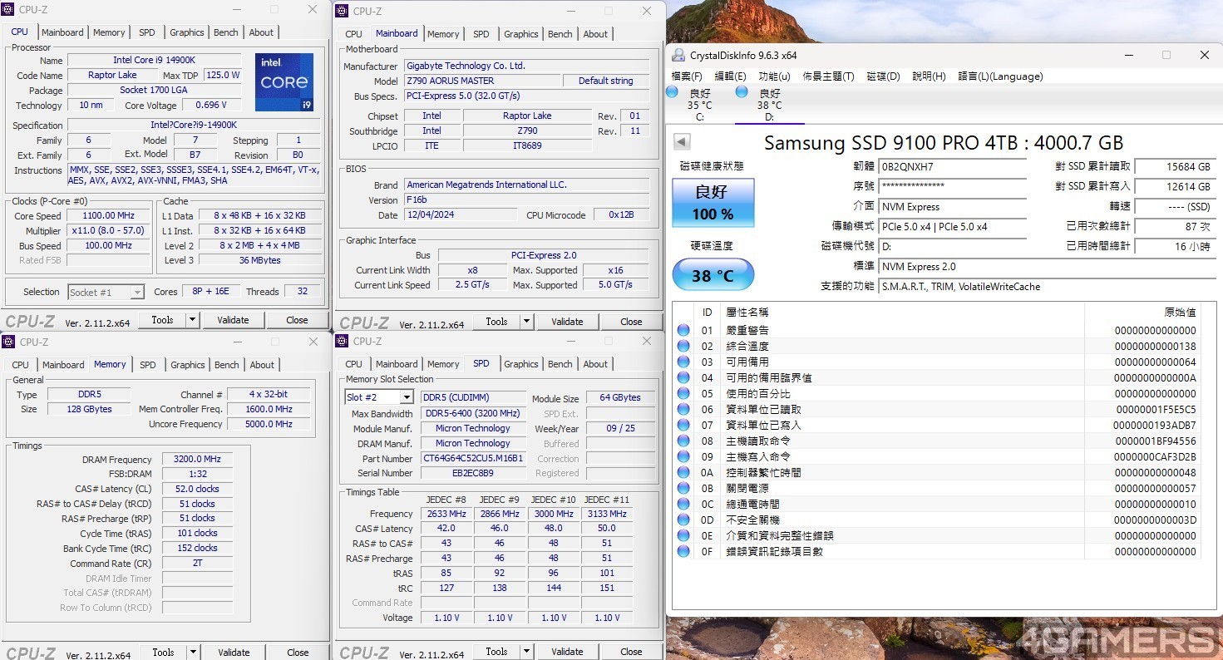Click status orb for ID 02 row

(683, 346)
